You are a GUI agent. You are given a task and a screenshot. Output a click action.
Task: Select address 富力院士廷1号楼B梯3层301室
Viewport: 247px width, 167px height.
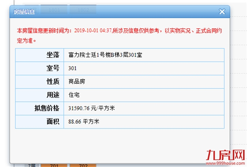[x=105, y=55]
